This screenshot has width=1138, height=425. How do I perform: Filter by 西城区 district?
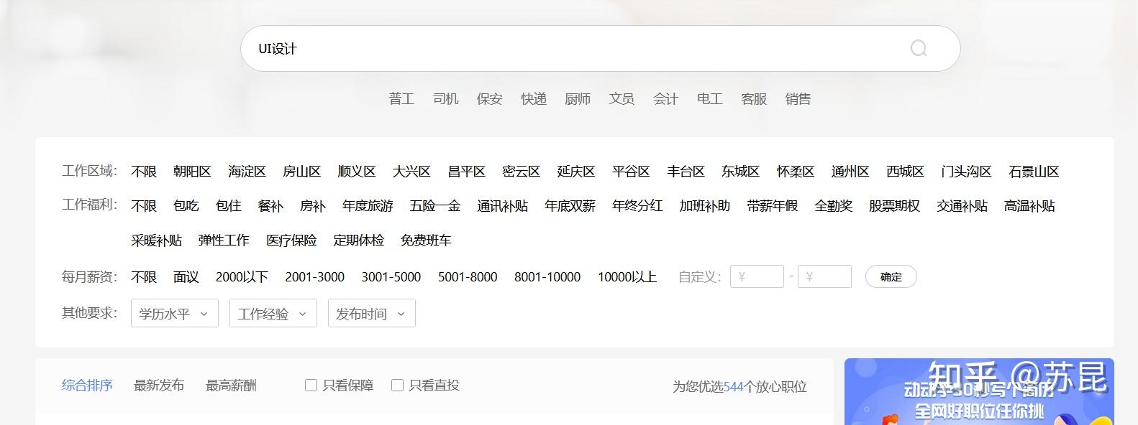pyautogui.click(x=905, y=172)
